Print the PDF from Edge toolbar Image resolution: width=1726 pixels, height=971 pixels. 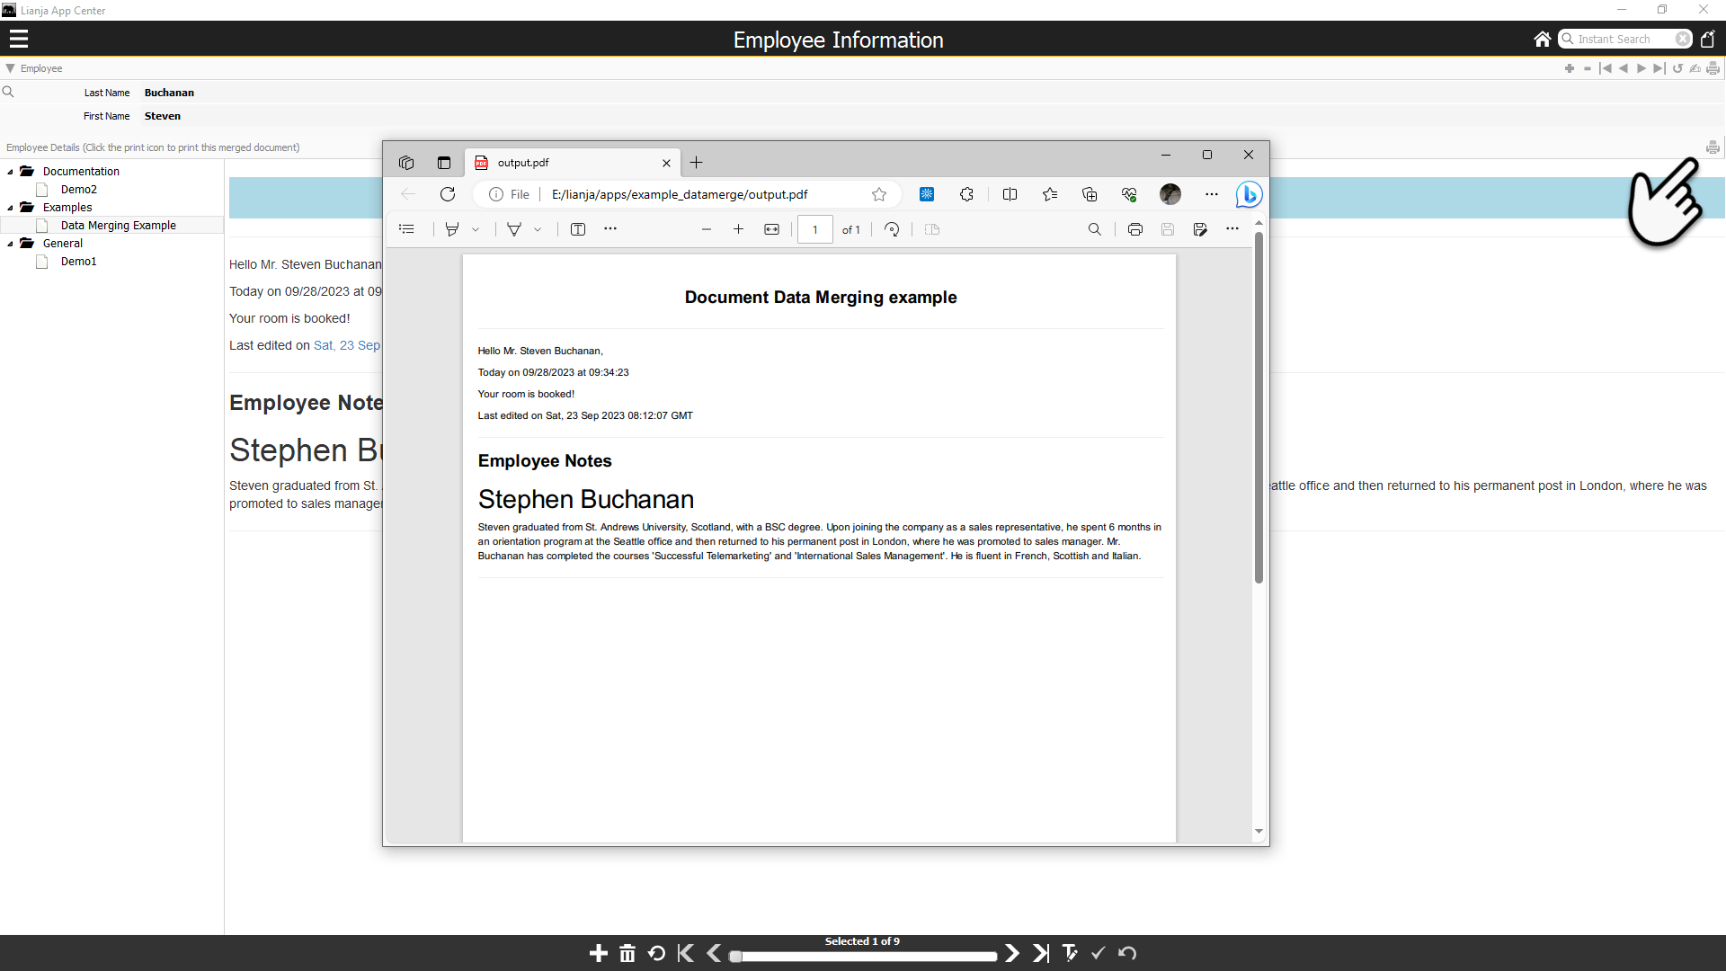(x=1134, y=229)
